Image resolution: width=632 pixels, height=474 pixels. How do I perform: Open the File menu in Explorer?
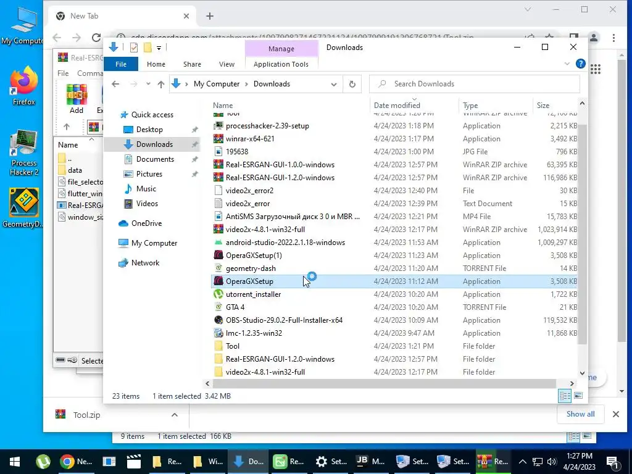coord(121,64)
